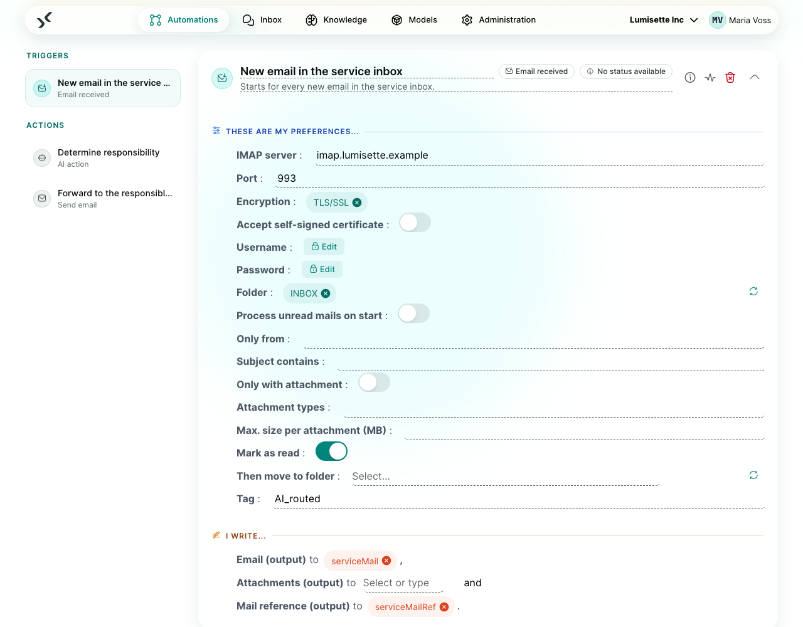Refresh the Then move to folder list
This screenshot has height=627, width=803.
[753, 475]
